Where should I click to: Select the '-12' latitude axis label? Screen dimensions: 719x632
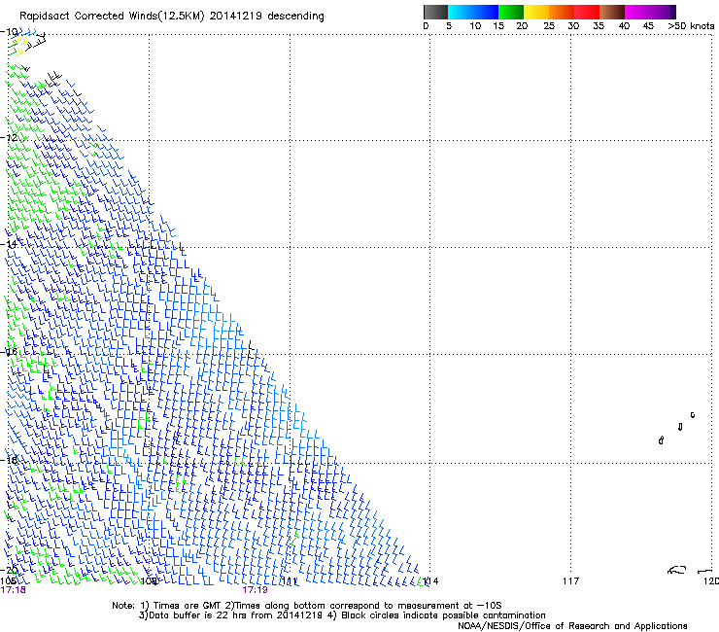(x=9, y=138)
